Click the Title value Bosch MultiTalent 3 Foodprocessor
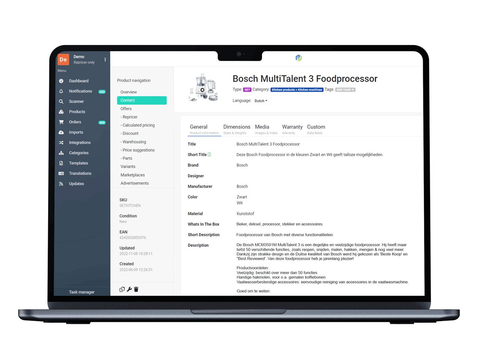The image size is (481, 361). (x=268, y=144)
